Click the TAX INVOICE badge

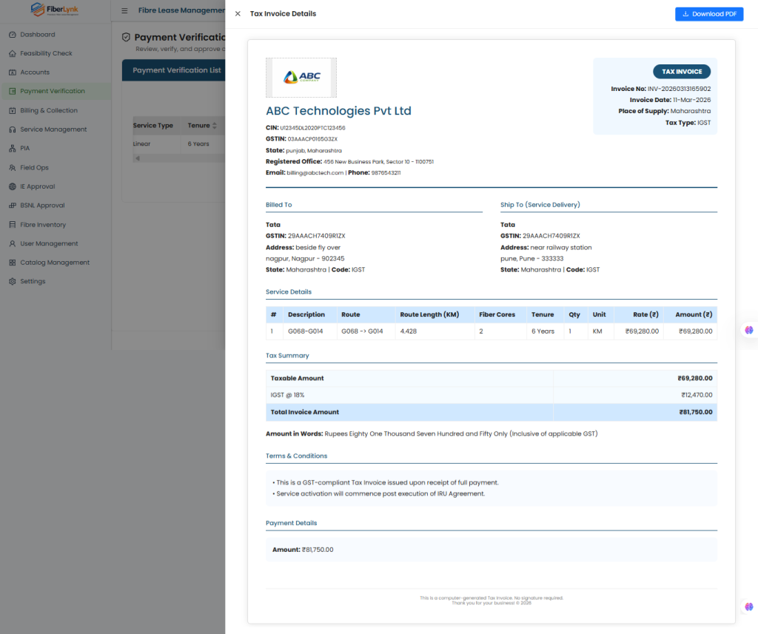tap(681, 72)
